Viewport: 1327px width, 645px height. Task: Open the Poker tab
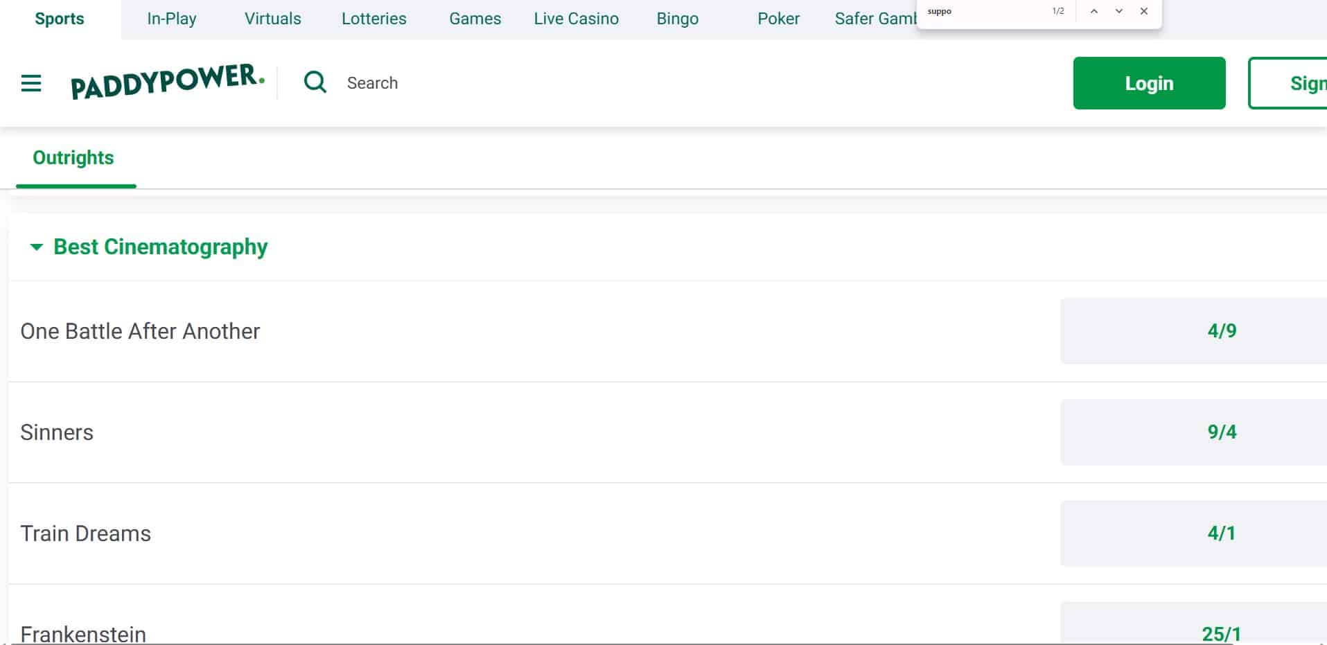[x=778, y=19]
